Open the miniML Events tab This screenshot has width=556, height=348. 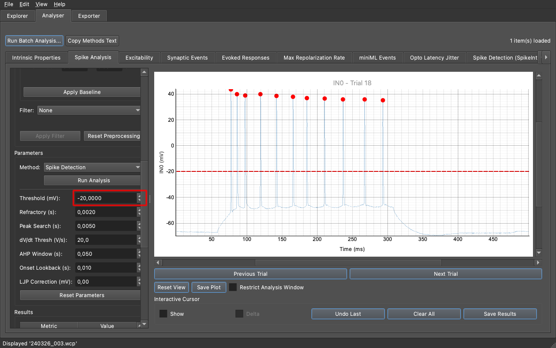[x=377, y=57]
